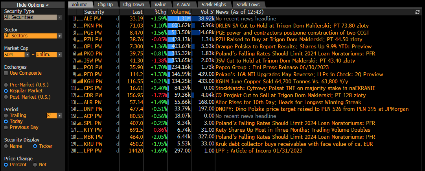Viewport: 425px width, 171px height.
Task: Select the ACP PW ticker
Action: [93, 116]
